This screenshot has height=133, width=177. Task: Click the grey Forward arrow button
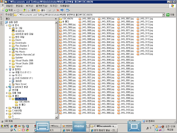click(x=18, y=10)
